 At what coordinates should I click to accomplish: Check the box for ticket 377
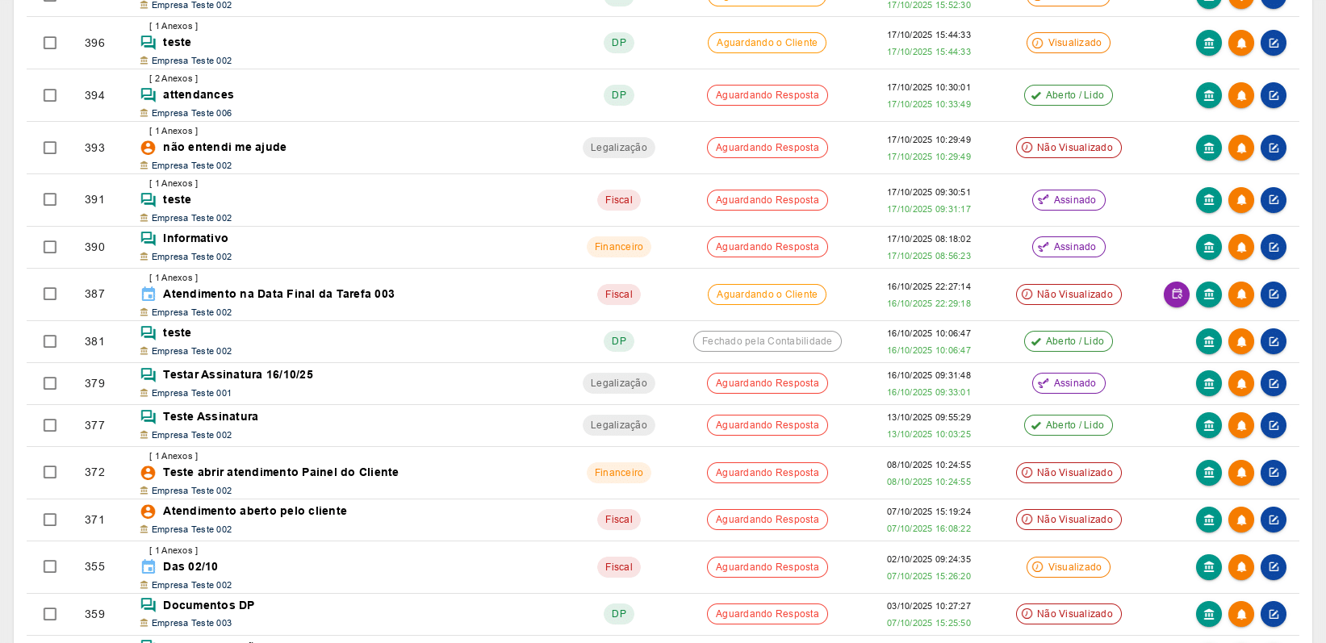coord(50,425)
